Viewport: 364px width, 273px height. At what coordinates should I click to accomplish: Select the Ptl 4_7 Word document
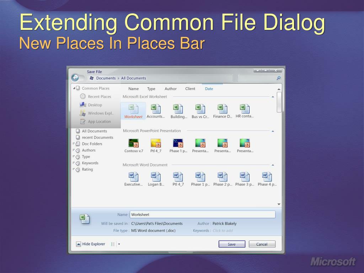(178, 179)
